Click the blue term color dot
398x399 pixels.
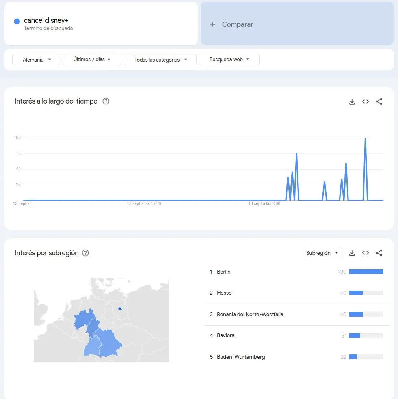(x=17, y=21)
